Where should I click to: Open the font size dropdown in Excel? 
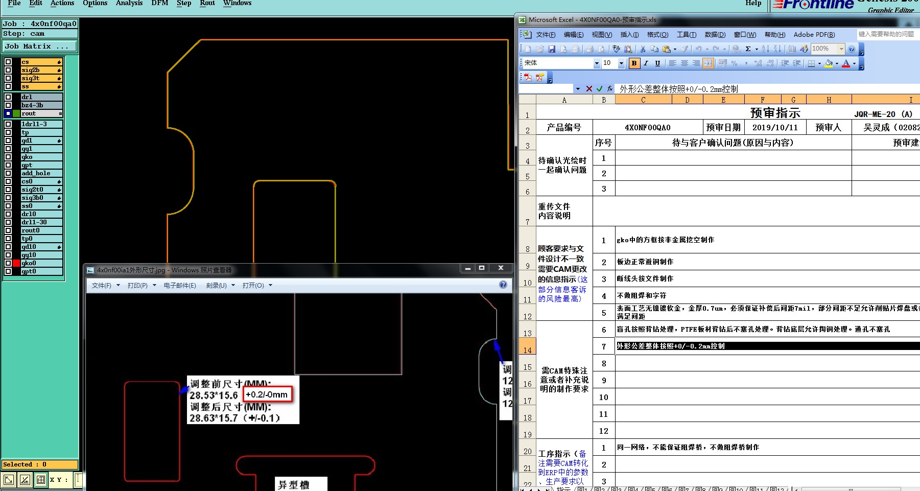tap(621, 63)
